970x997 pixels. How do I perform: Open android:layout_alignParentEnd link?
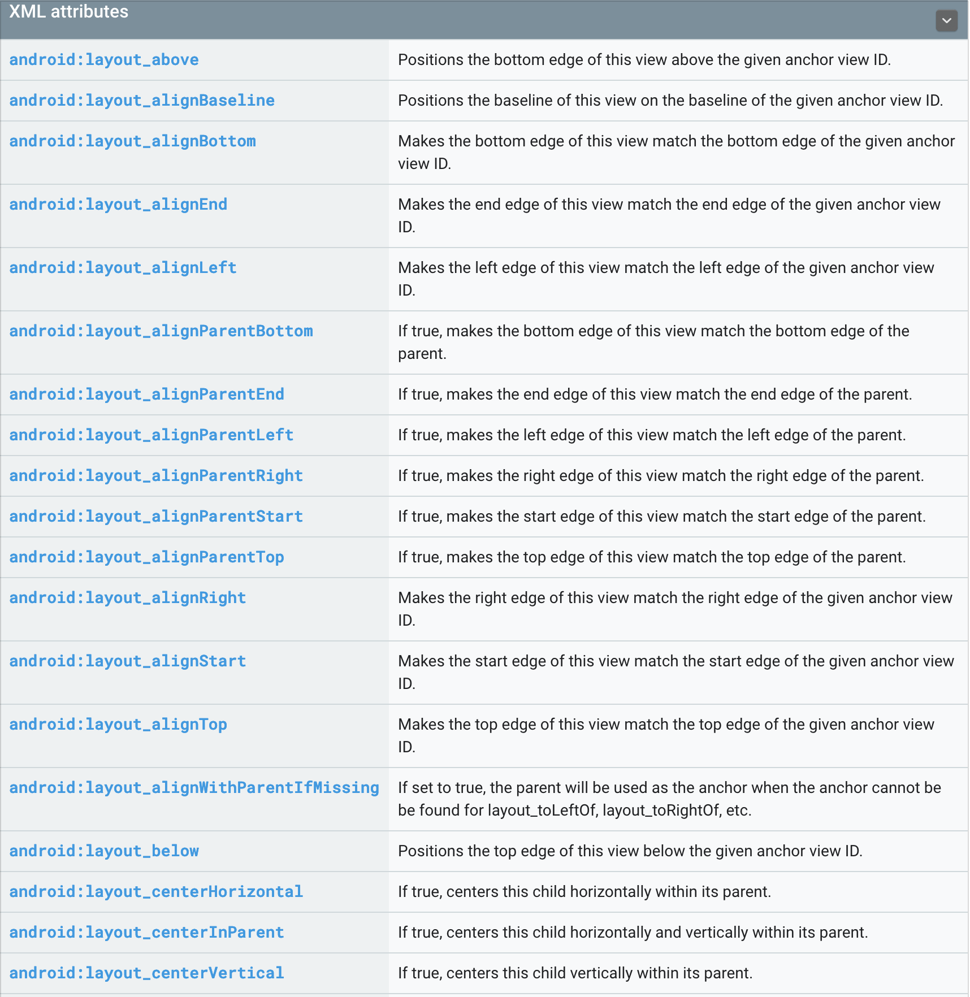coord(146,395)
